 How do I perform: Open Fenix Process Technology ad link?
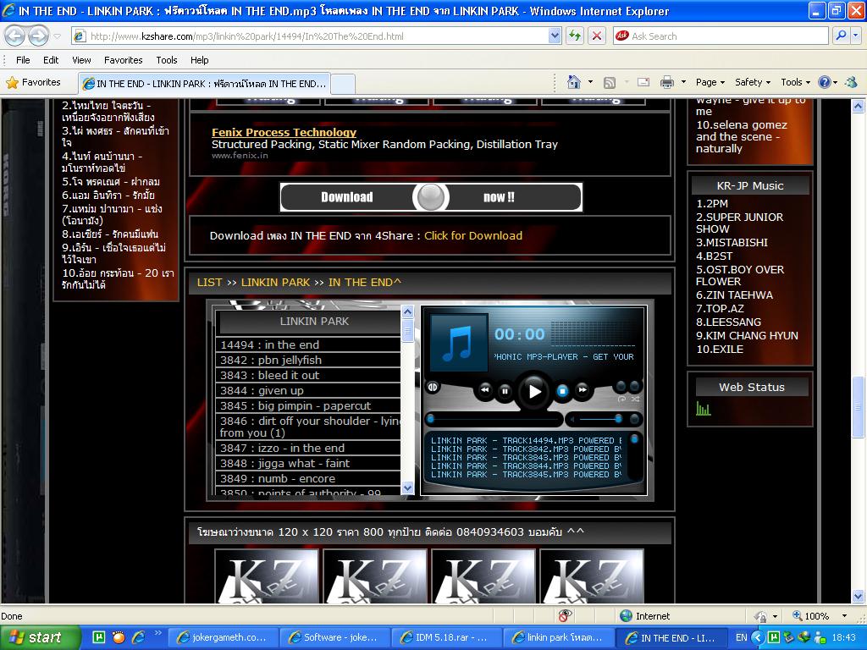tap(284, 132)
